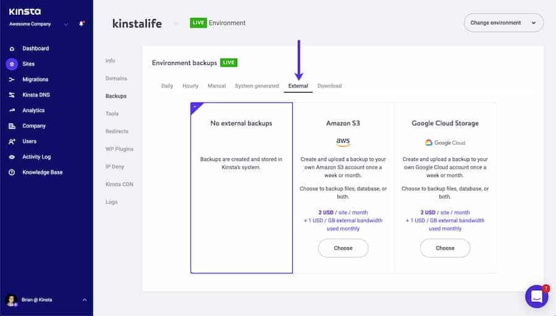Click the Company building icon
The height and width of the screenshot is (316, 556).
[x=12, y=126]
